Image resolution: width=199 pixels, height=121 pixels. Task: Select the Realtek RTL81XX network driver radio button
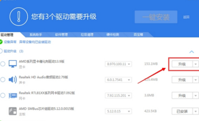tap(3, 96)
